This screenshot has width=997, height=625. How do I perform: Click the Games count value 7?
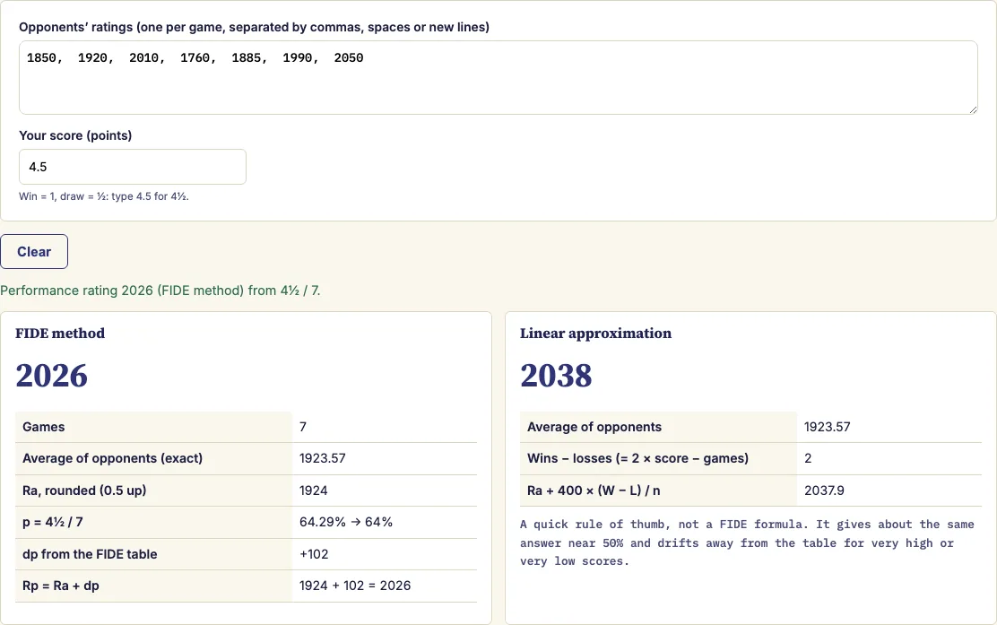(303, 427)
